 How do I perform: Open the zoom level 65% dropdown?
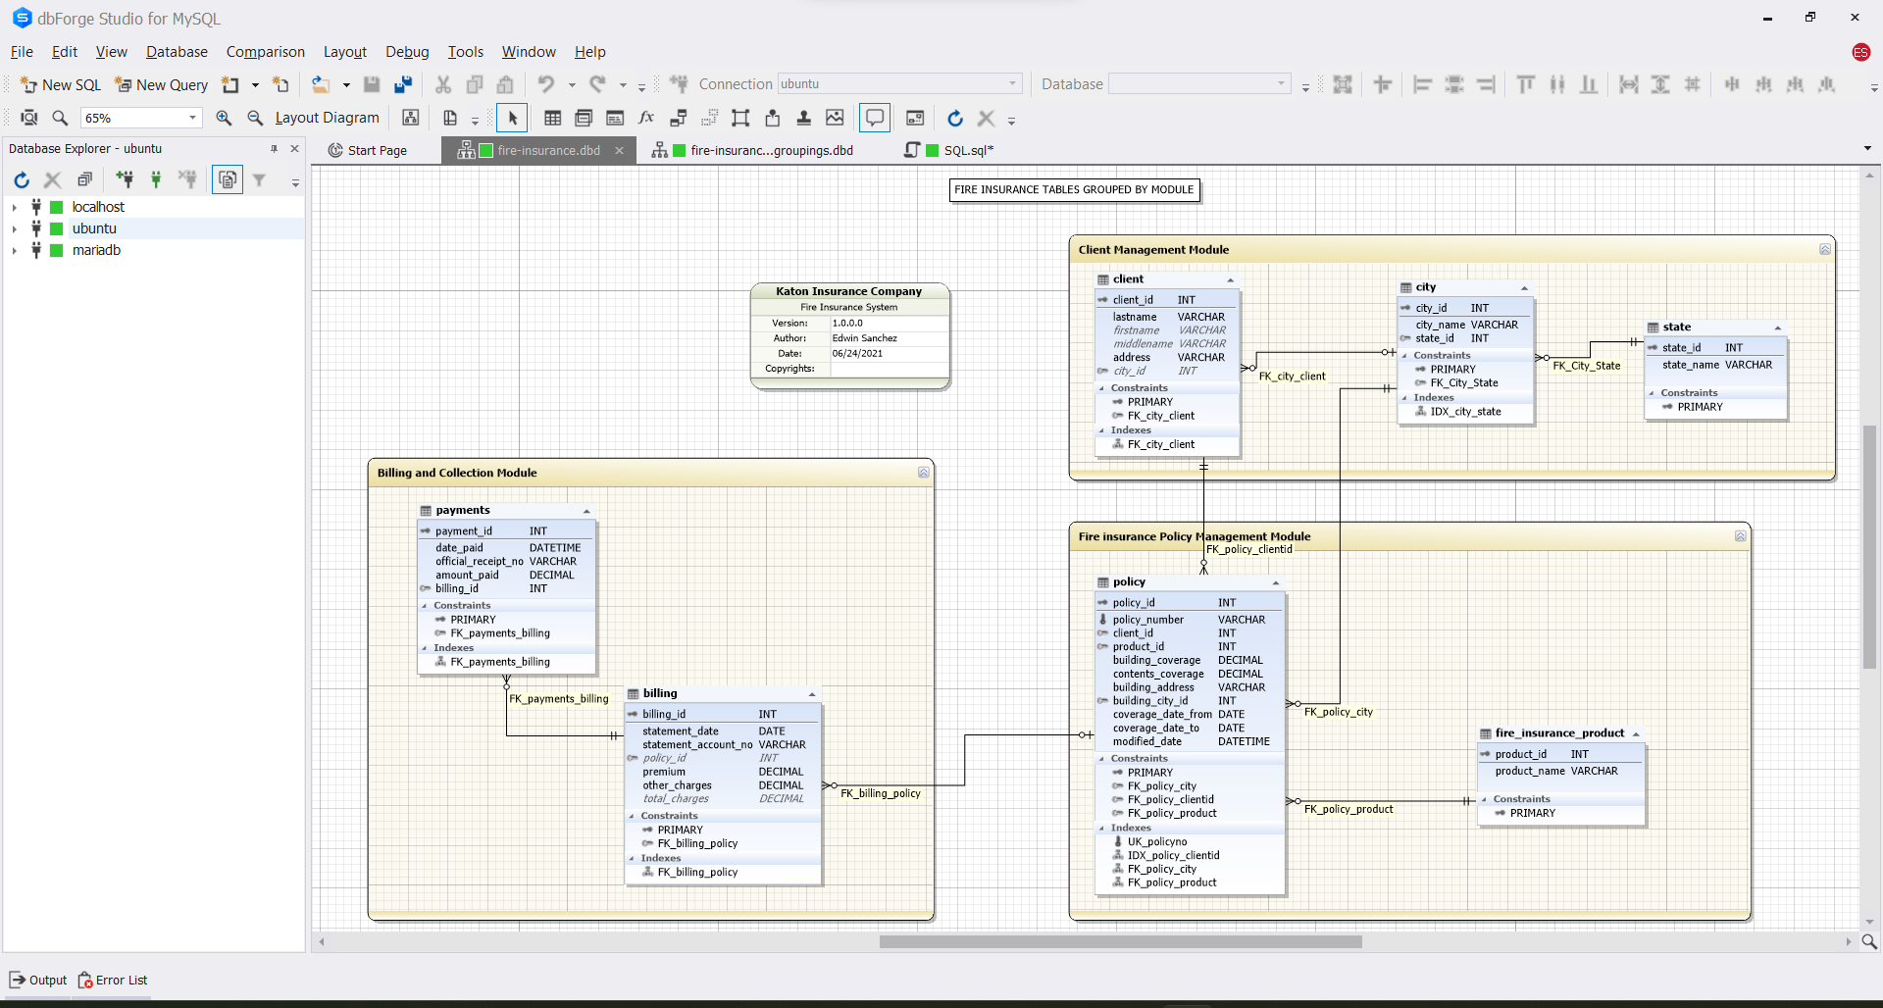click(192, 118)
